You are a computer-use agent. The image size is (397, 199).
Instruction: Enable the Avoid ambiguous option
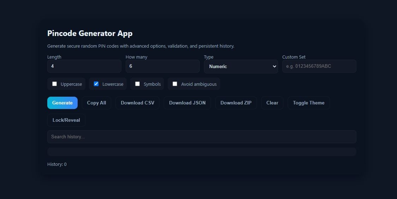(175, 84)
